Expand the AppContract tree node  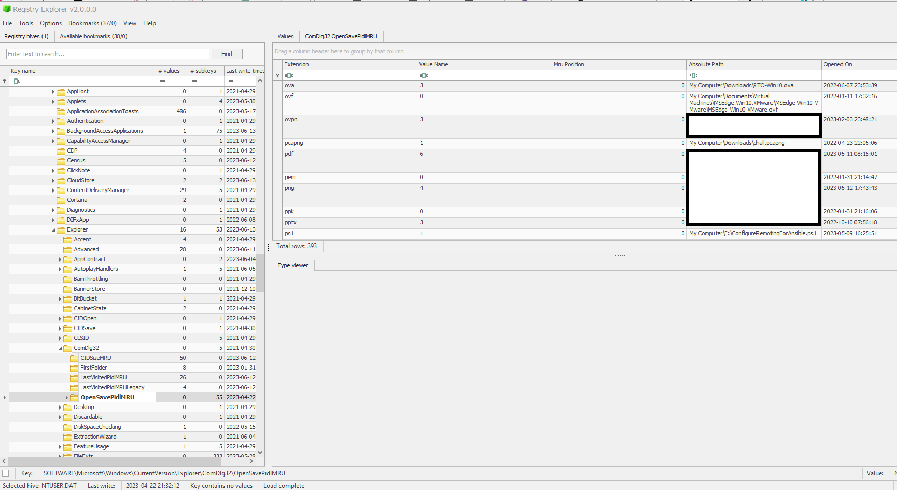[x=60, y=259]
